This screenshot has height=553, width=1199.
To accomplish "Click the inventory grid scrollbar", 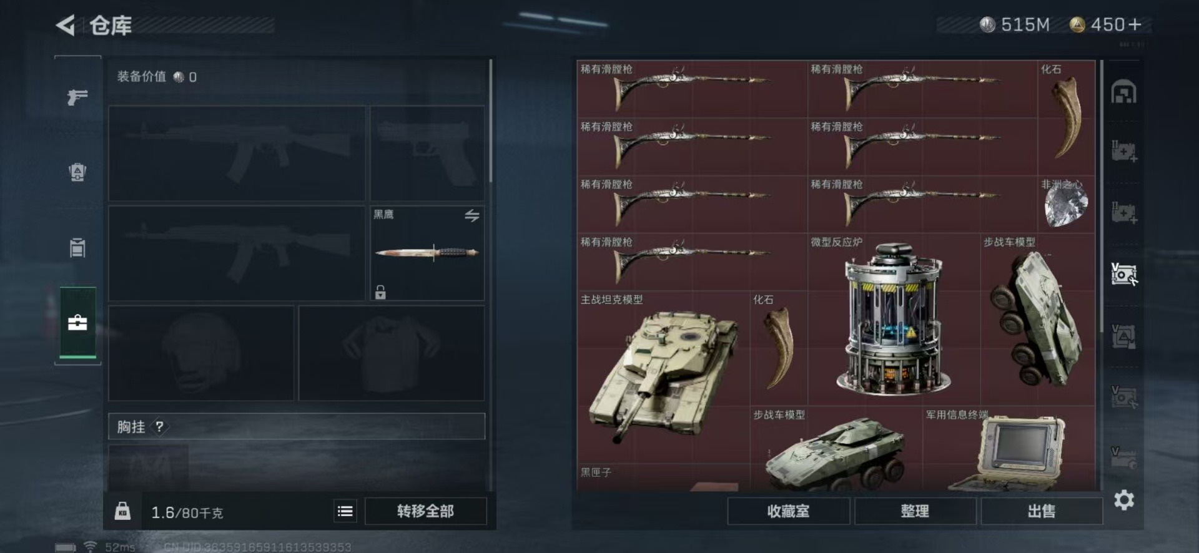I will click(1101, 197).
